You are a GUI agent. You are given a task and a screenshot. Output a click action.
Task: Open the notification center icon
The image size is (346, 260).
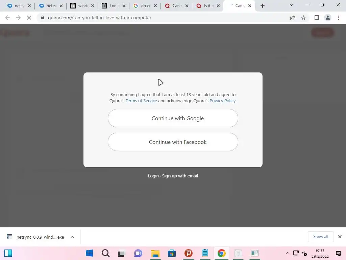coord(338,253)
